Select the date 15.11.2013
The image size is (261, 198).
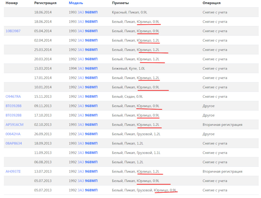click(x=43, y=97)
